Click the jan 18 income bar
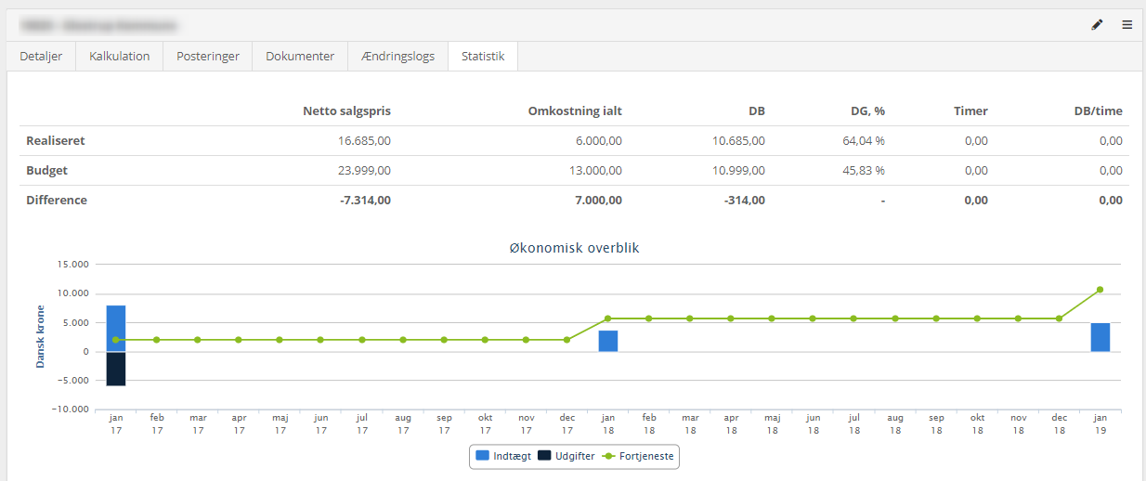 [607, 341]
